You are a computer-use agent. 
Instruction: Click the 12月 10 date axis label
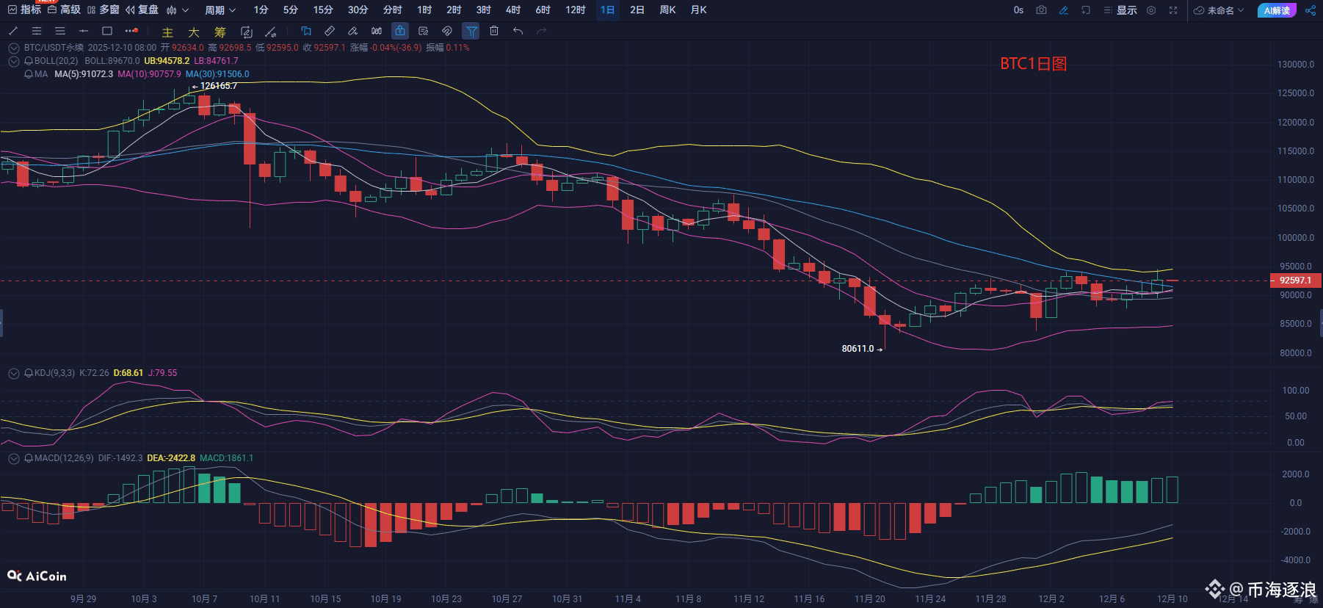1172,598
